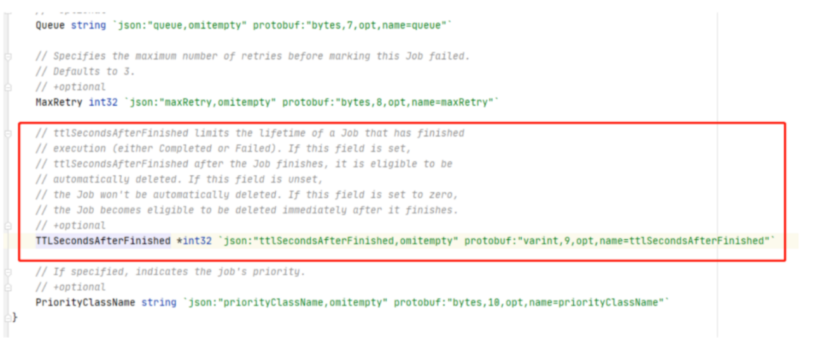This screenshot has height=338, width=837.
Task: Click the int32 type after MaxRetry
Action: [x=101, y=102]
